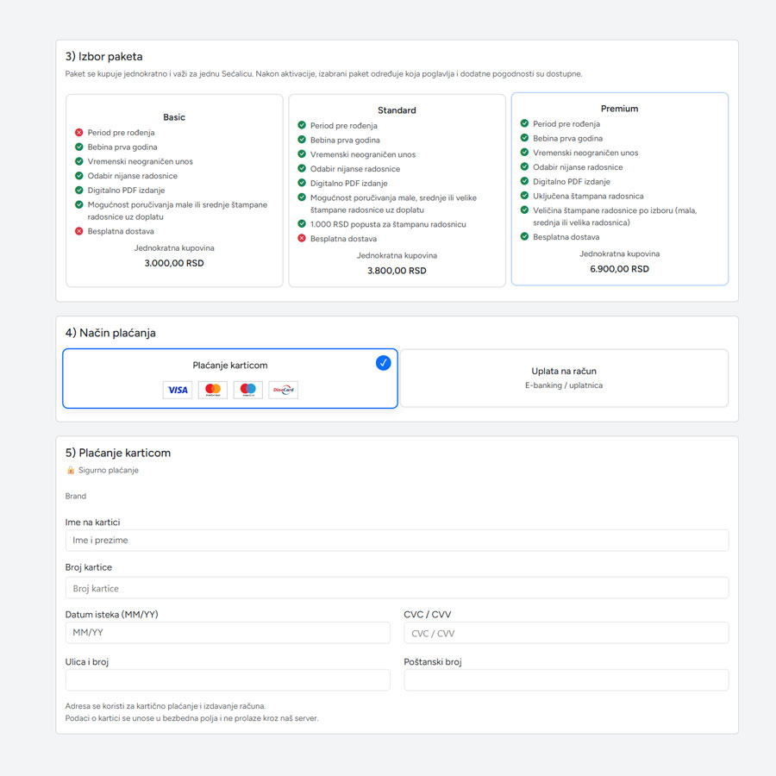Click the Standard package title
This screenshot has width=776, height=776.
coord(397,110)
